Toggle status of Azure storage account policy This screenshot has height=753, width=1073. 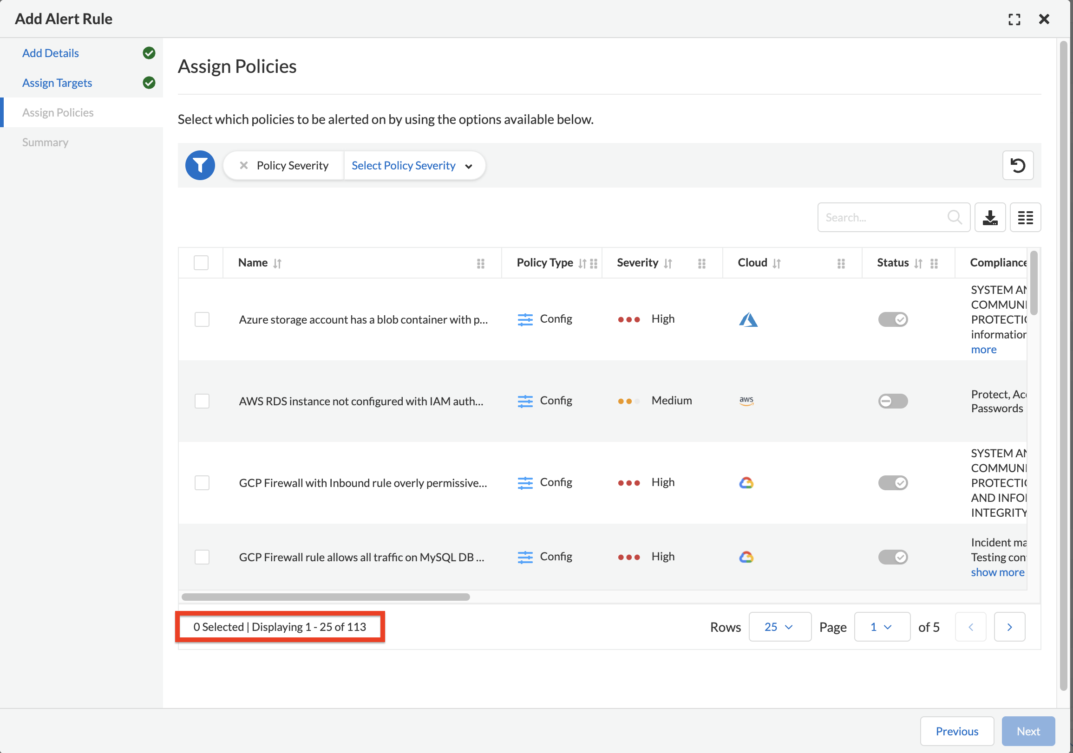tap(893, 319)
